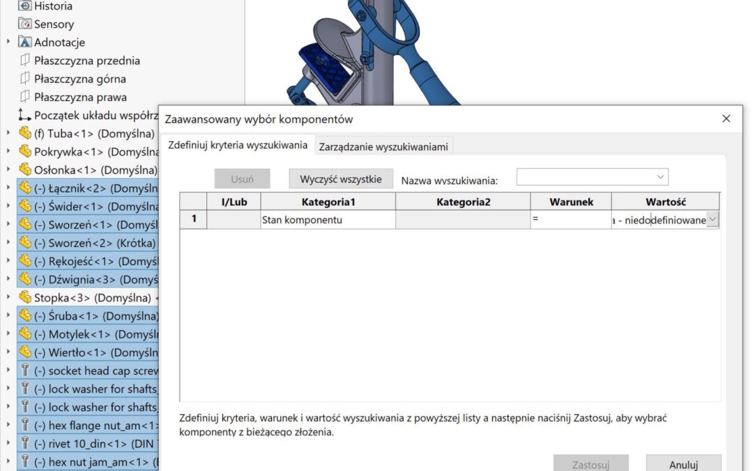753x471 pixels.
Task: Switch to Zarządzanie wyszukiwaniami tab
Action: point(383,147)
